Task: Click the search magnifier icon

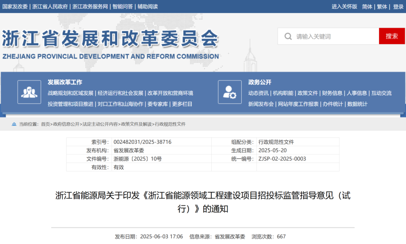Action: tap(288, 36)
